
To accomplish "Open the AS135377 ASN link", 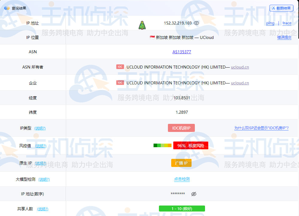I will click(182, 52).
